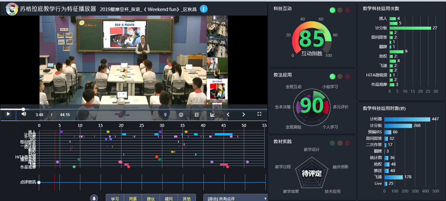Enter fullscreen video mode
This screenshot has width=446, height=201.
tap(260, 114)
